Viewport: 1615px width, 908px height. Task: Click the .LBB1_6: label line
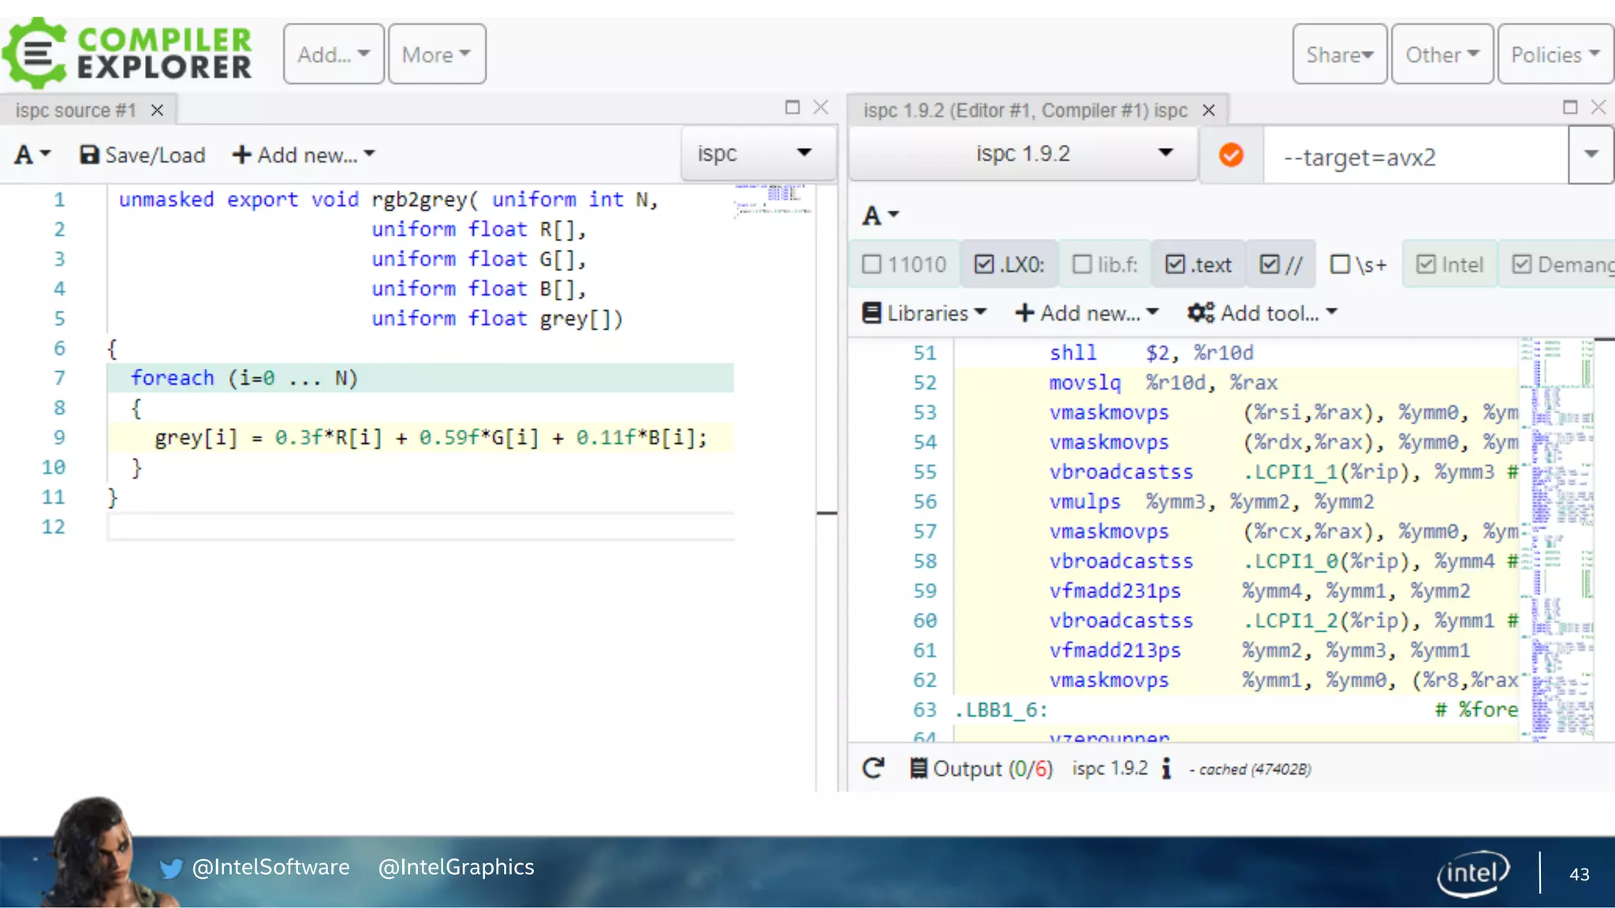tap(1001, 709)
